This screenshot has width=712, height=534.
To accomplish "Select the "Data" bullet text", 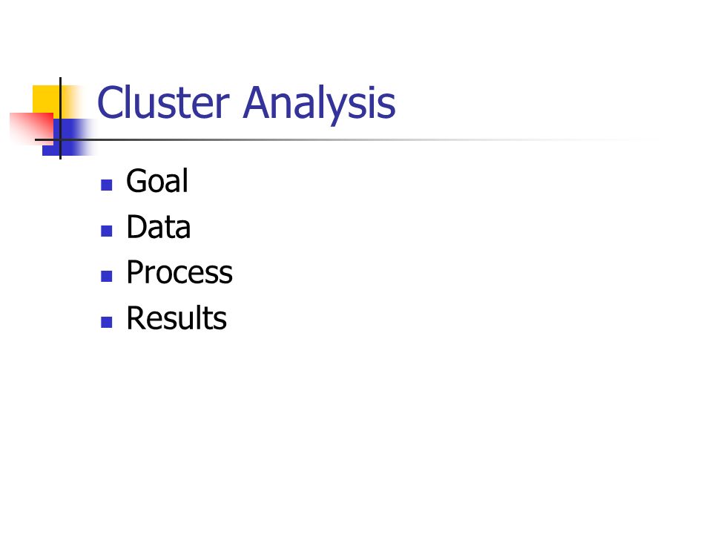I will (159, 227).
